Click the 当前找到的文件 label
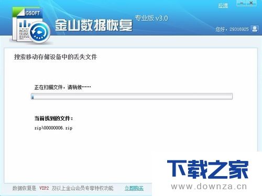This screenshot has height=196, width=262. 53,119
